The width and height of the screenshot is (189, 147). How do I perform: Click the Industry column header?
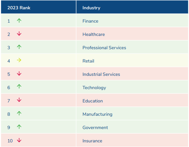click(x=91, y=8)
